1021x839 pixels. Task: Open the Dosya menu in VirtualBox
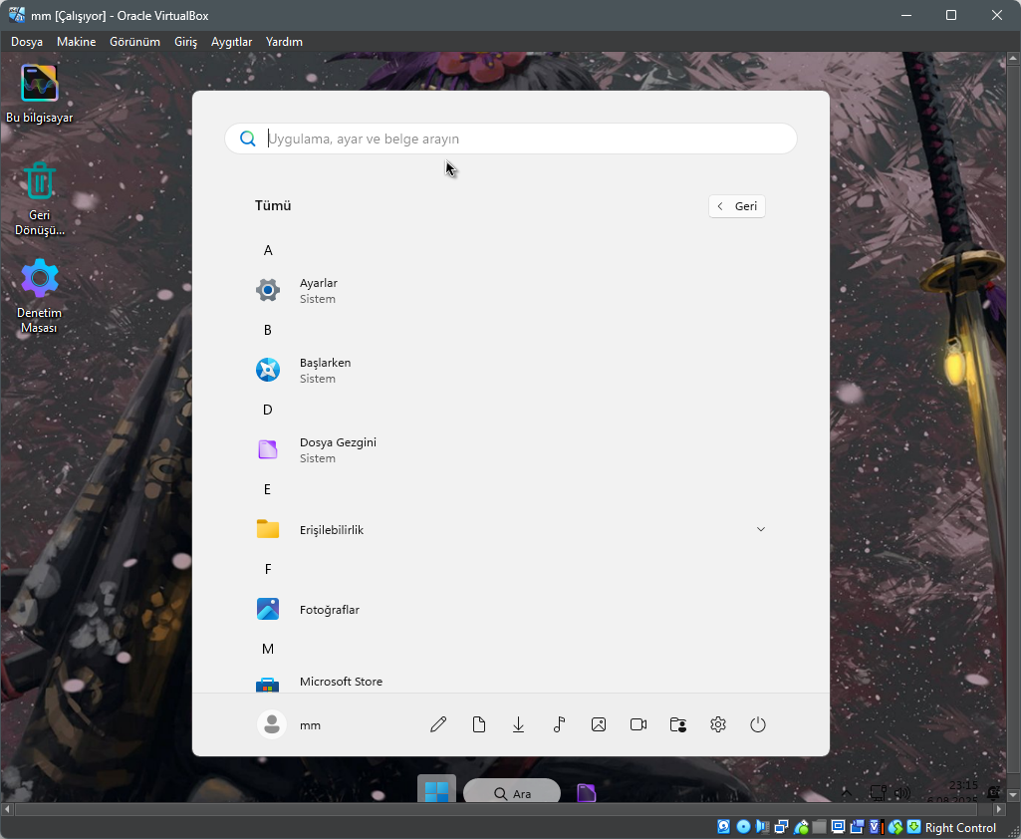point(27,42)
